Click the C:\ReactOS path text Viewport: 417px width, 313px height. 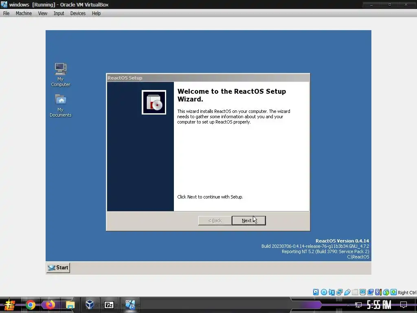pyautogui.click(x=358, y=257)
